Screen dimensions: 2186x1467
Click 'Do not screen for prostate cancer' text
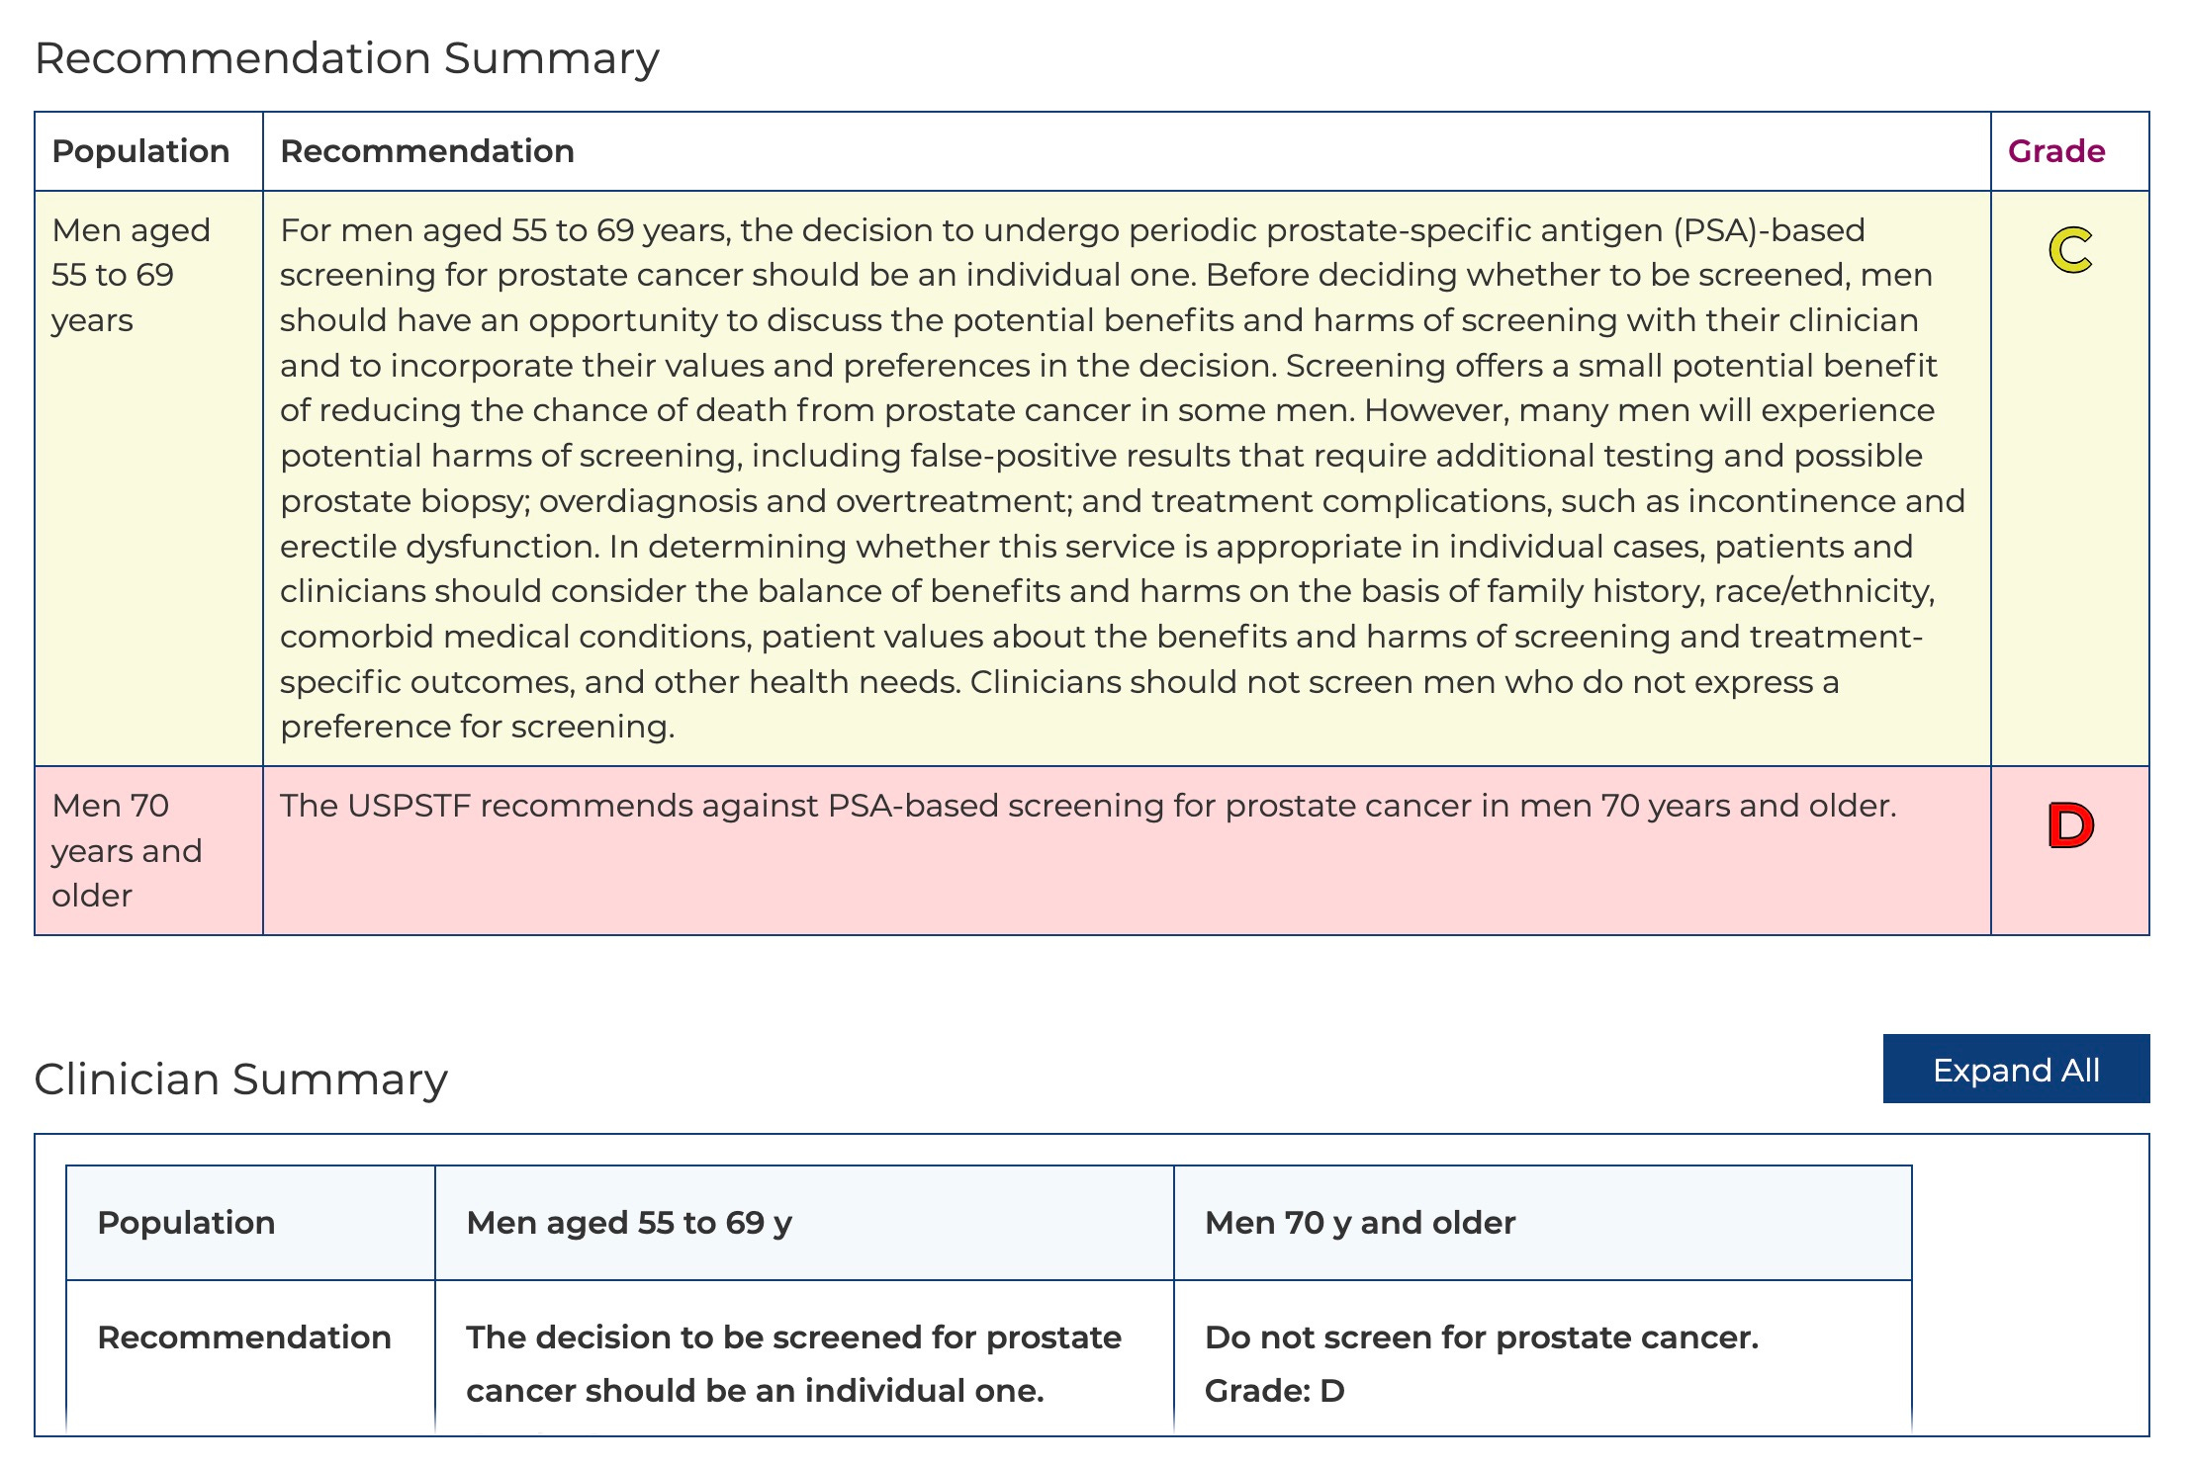[1481, 1338]
